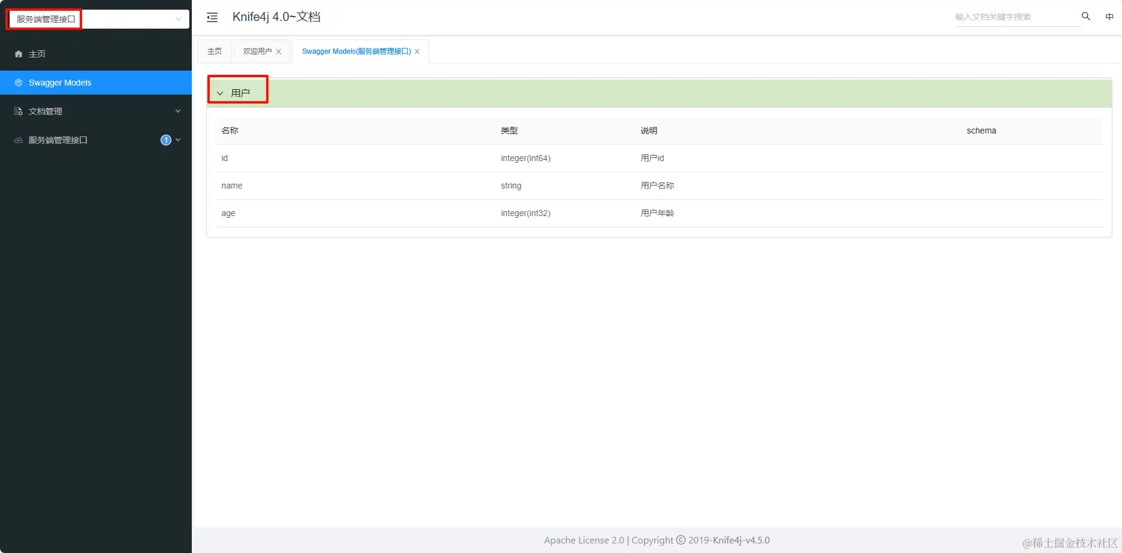Screen dimensions: 1122x553
Task: Open the 服务端管理接口 group dropdown
Action: coord(99,19)
